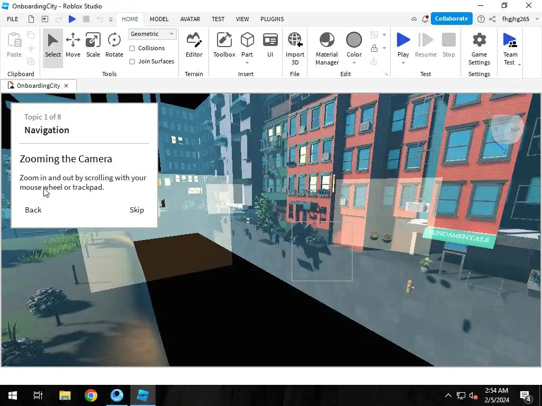
Task: Switch to the PLUGINS ribbon tab
Action: click(x=272, y=19)
